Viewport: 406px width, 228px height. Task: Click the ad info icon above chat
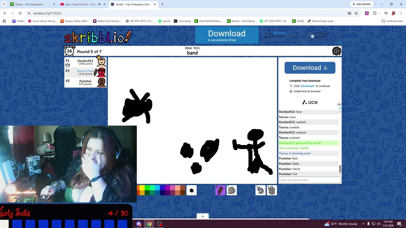(340, 108)
